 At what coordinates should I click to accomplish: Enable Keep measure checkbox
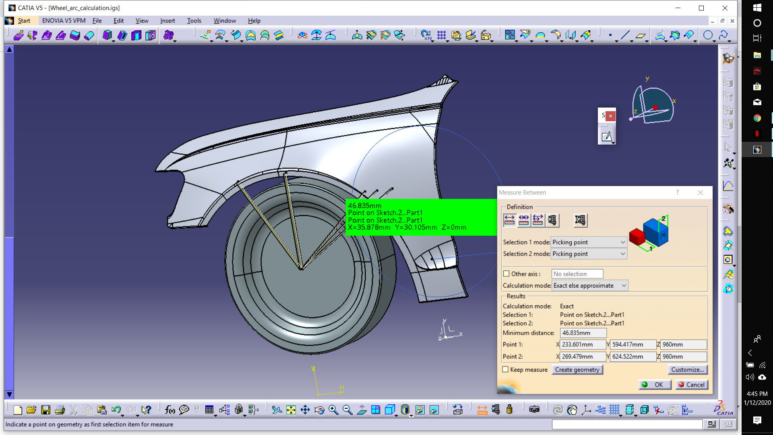click(505, 369)
